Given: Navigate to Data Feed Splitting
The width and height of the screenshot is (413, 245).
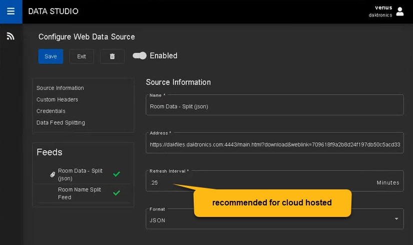Looking at the screenshot, I should (61, 123).
